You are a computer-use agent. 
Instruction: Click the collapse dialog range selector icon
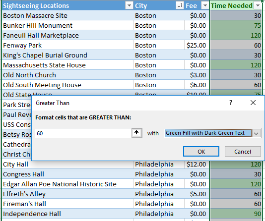click(x=136, y=133)
